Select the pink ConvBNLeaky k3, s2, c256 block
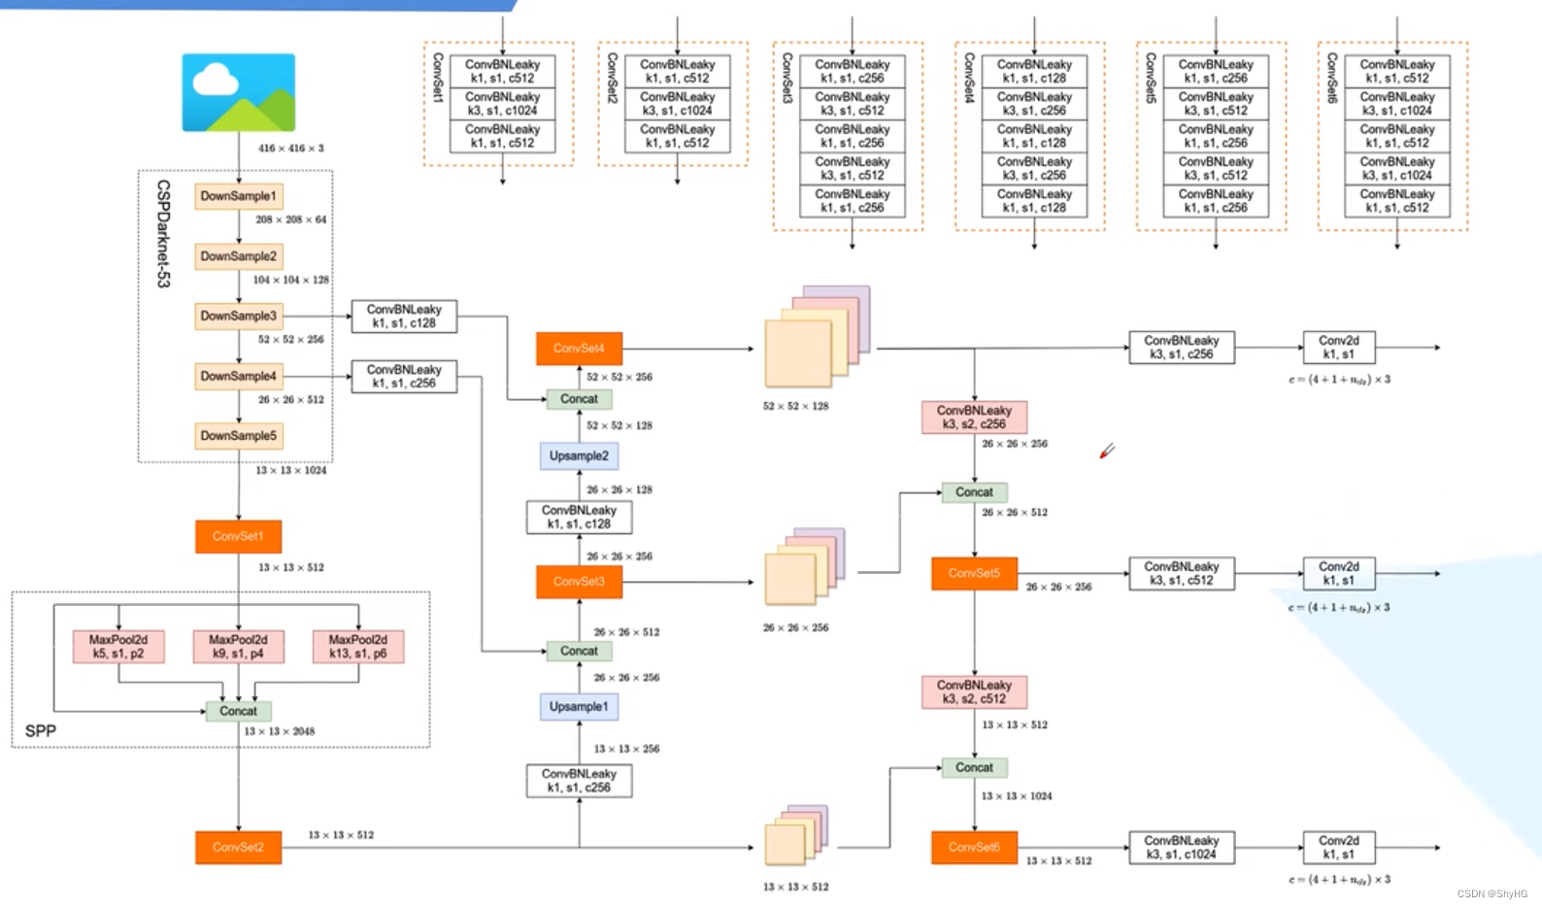 [x=974, y=418]
